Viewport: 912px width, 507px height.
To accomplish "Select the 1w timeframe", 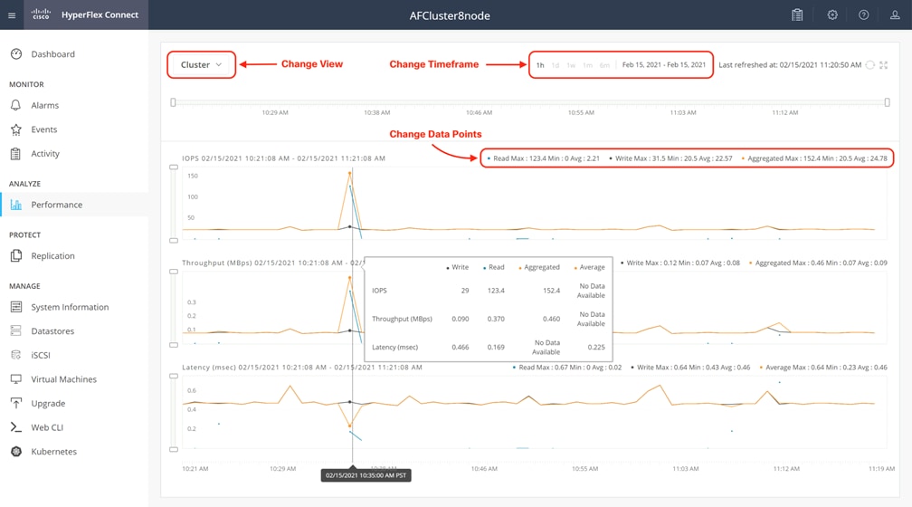I will [571, 65].
